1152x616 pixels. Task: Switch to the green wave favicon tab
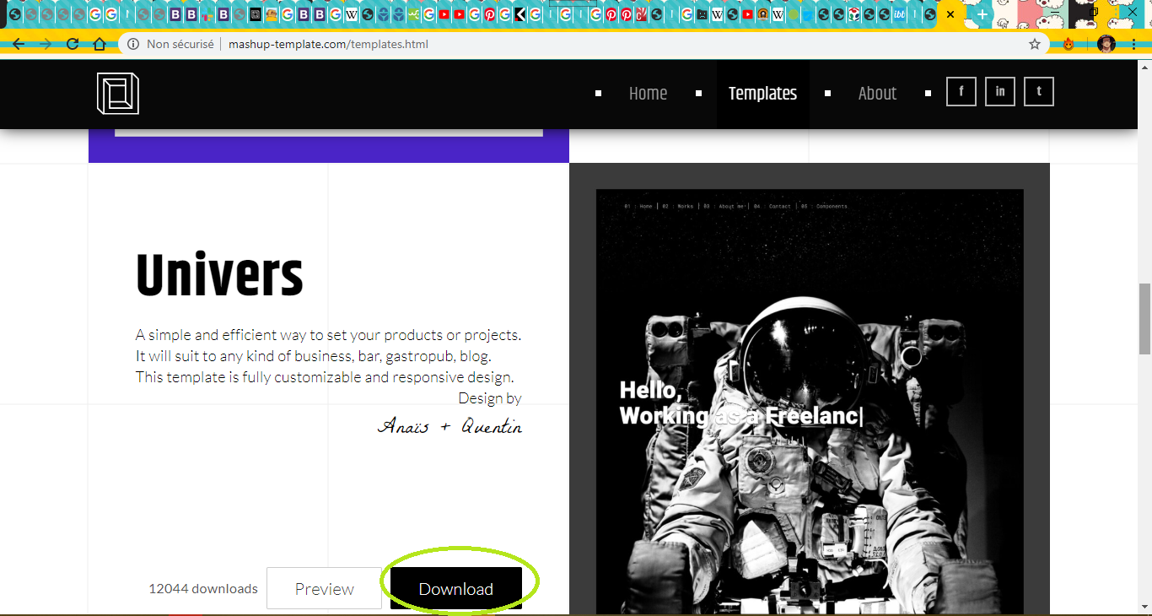pos(413,14)
